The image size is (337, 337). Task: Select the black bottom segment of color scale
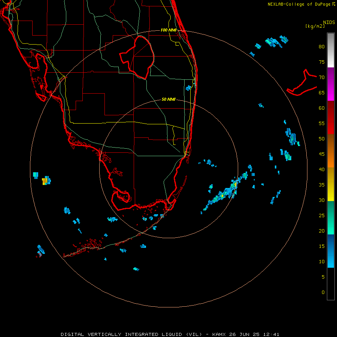pyautogui.click(x=331, y=284)
